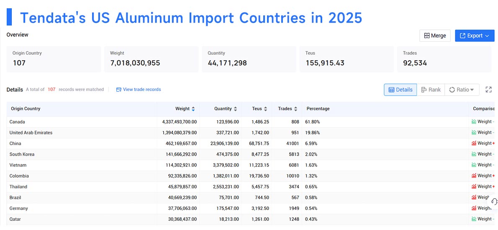Click Brazil trades value 567

pos(295,197)
